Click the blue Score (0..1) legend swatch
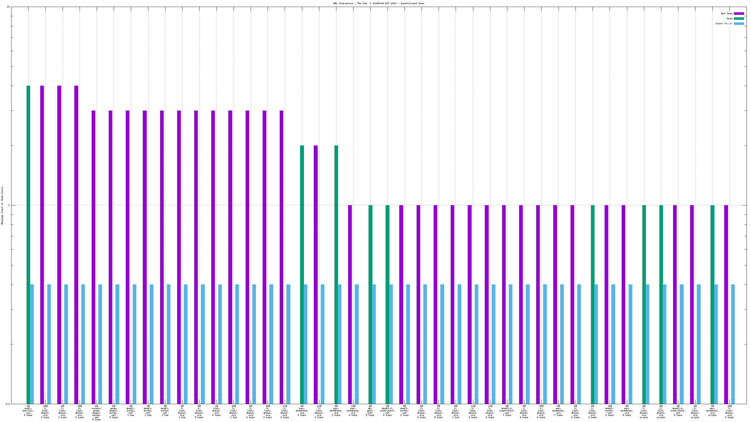 738,24
